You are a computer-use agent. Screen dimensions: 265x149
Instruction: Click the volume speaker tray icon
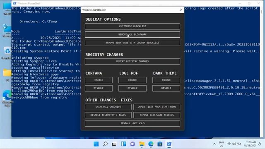[234, 144]
